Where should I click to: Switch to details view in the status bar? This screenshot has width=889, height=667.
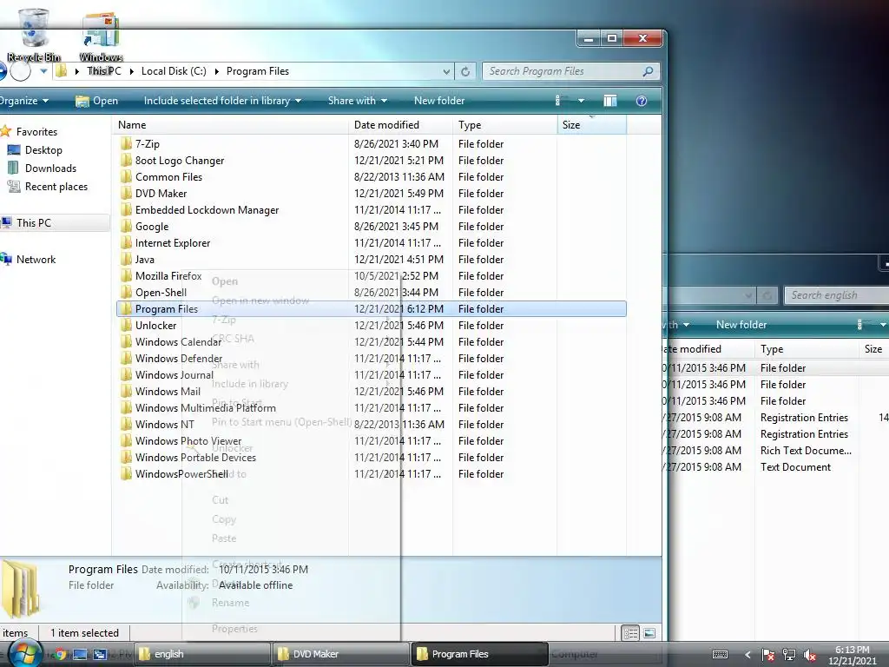tap(630, 633)
